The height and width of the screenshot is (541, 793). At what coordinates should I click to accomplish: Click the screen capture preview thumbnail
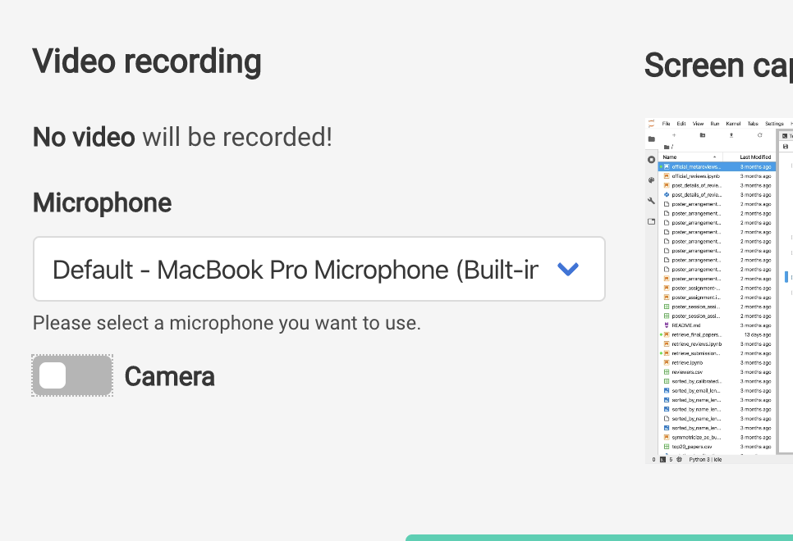click(x=718, y=291)
